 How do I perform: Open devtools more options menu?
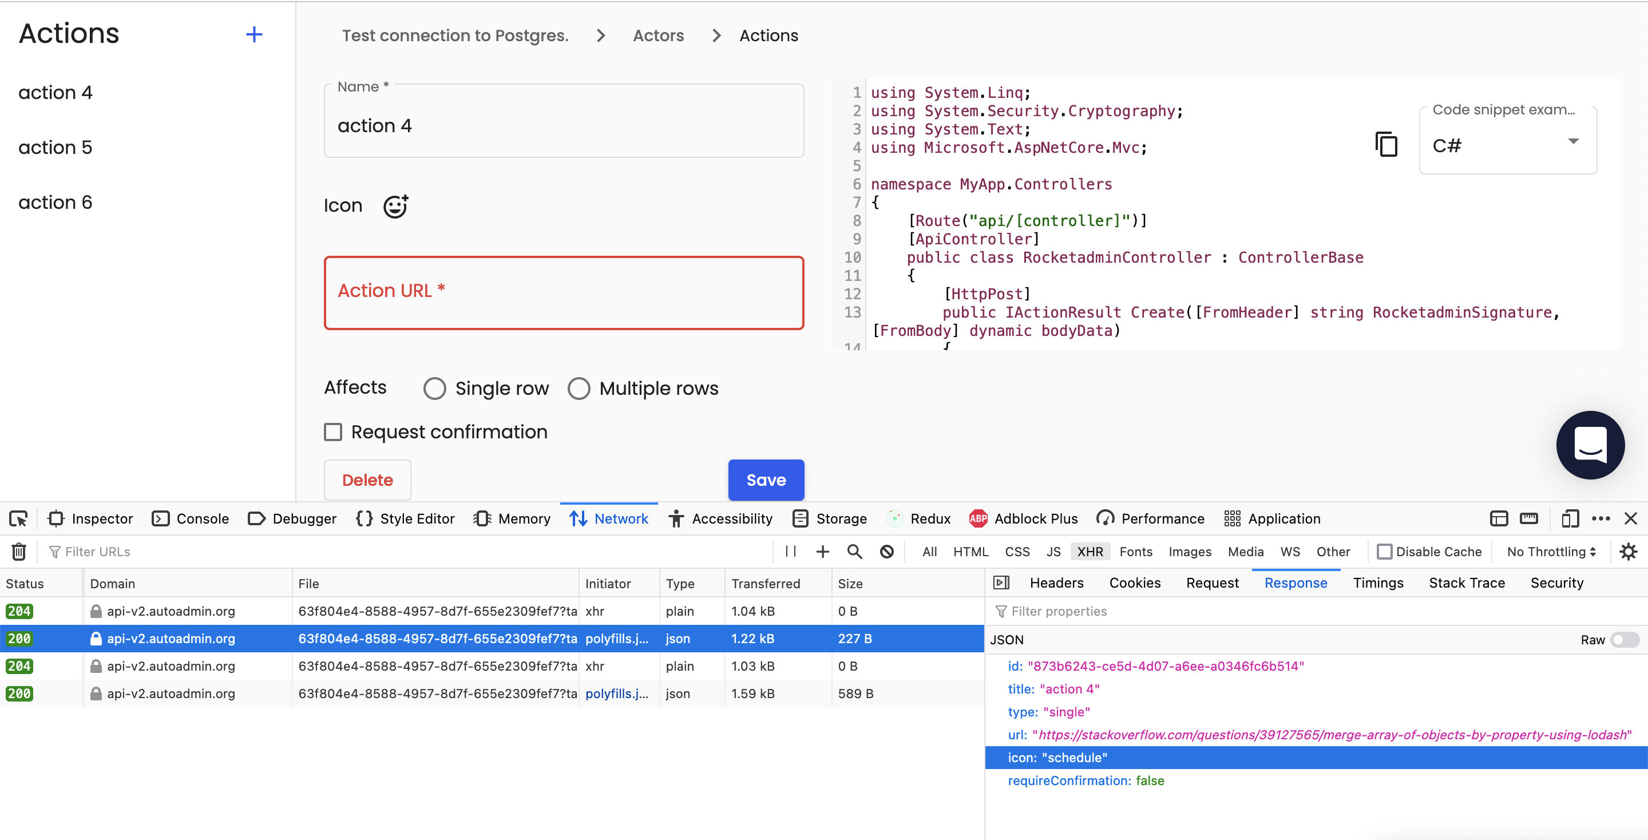click(x=1601, y=518)
